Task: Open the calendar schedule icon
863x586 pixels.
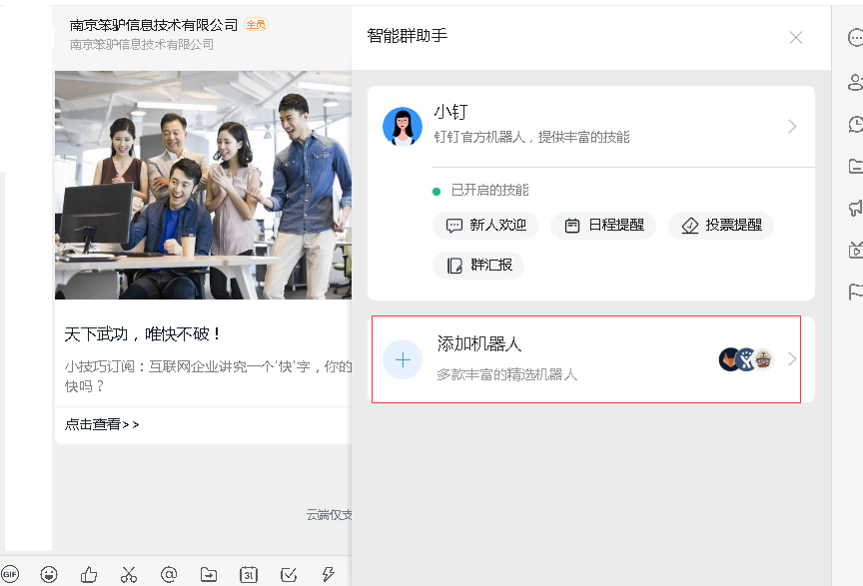Action: coord(249,574)
